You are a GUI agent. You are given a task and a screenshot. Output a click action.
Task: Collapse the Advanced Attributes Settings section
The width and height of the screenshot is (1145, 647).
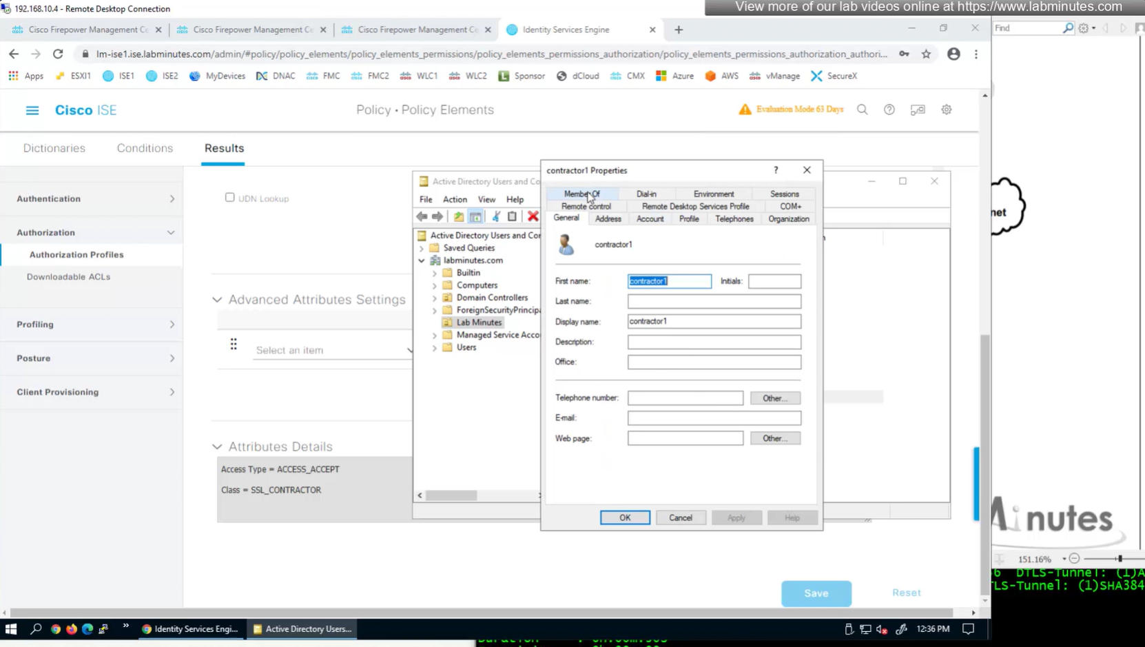217,300
